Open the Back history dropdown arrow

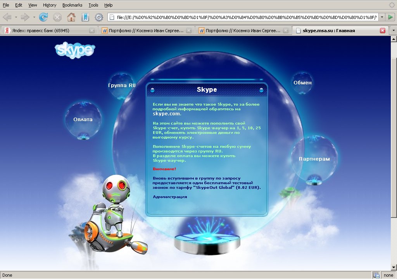(x=16, y=17)
